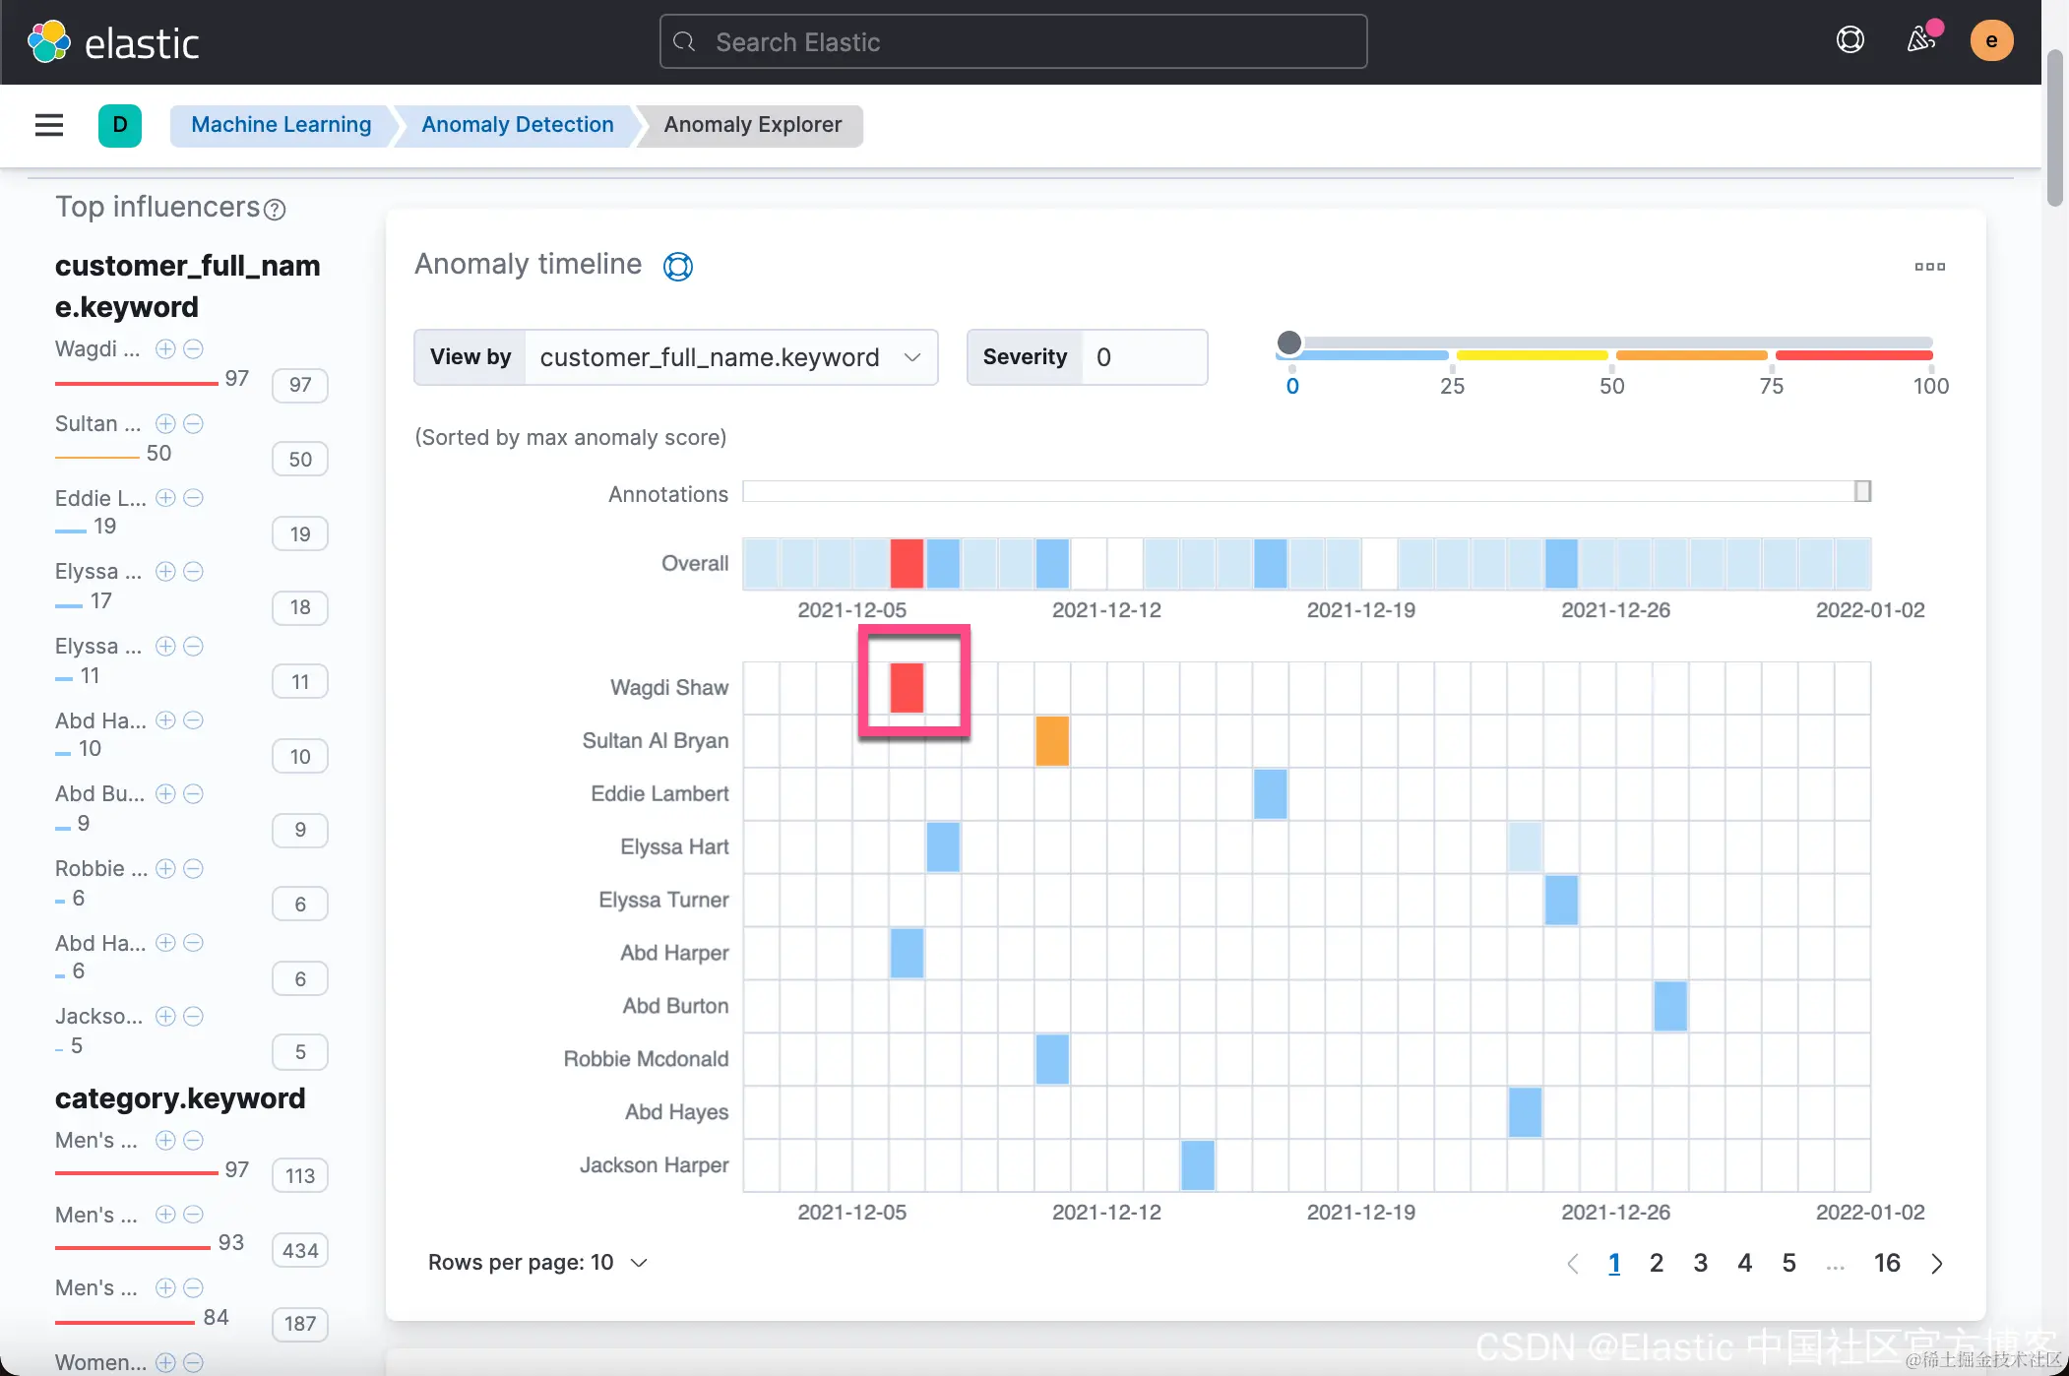Click the Top influencers help icon
This screenshot has height=1376, width=2069.
tap(276, 210)
